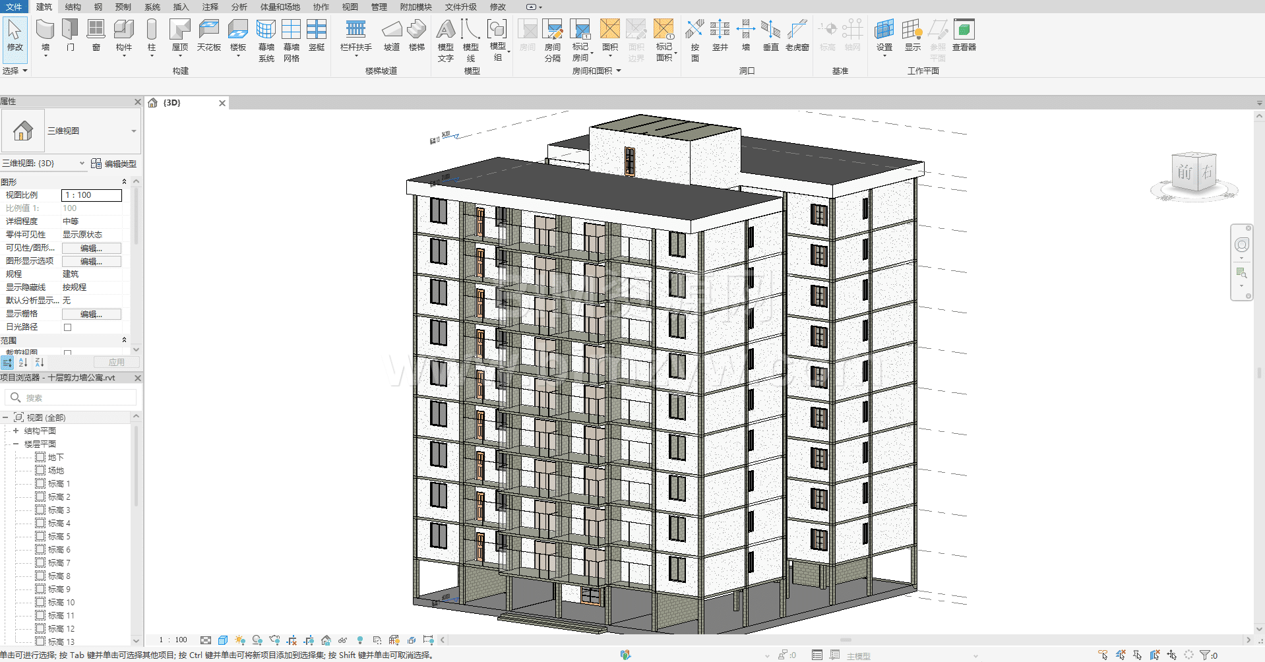This screenshot has height=662, width=1265.
Task: Open the 结构 ribbon tab
Action: pos(73,7)
